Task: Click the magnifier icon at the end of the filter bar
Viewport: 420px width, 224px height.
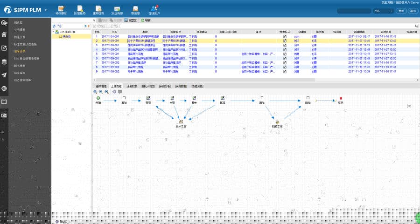Action: 417,26
